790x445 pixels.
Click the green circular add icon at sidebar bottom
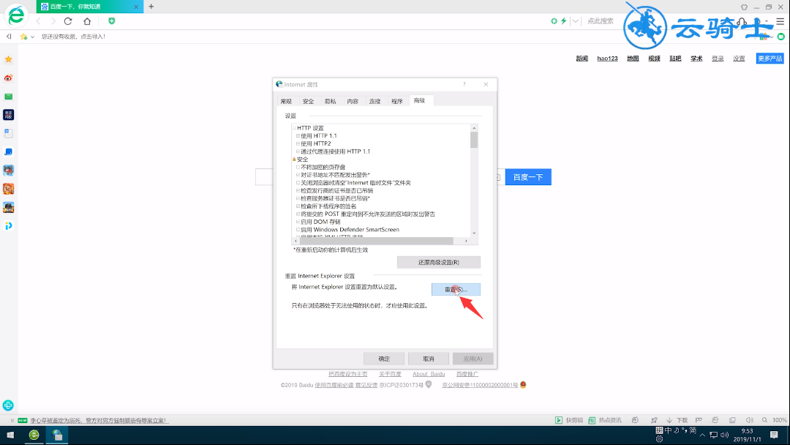pos(8,405)
